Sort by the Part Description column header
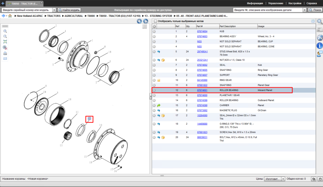 pos(238,26)
